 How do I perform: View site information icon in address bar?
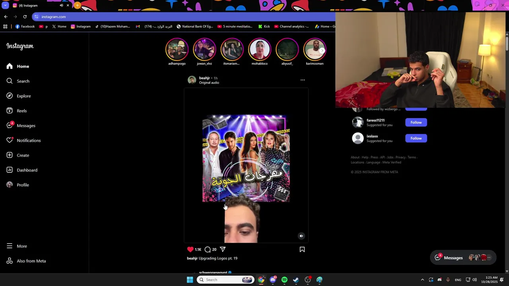tap(36, 17)
